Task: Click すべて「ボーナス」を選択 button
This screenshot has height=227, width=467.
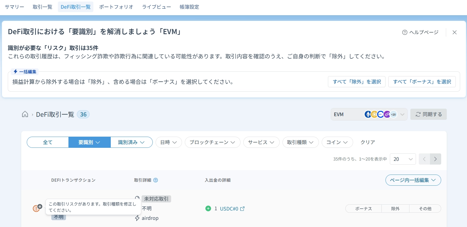Action: pyautogui.click(x=422, y=82)
